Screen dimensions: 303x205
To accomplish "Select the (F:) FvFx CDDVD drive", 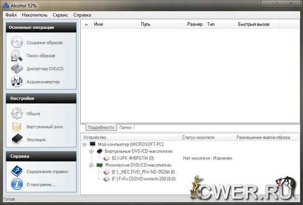I will coord(143,179).
